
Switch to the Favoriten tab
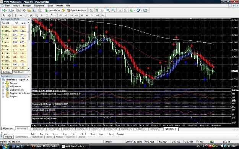click(x=21, y=128)
